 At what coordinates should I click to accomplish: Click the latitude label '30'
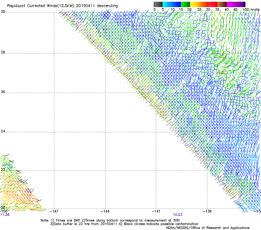click(3, 12)
